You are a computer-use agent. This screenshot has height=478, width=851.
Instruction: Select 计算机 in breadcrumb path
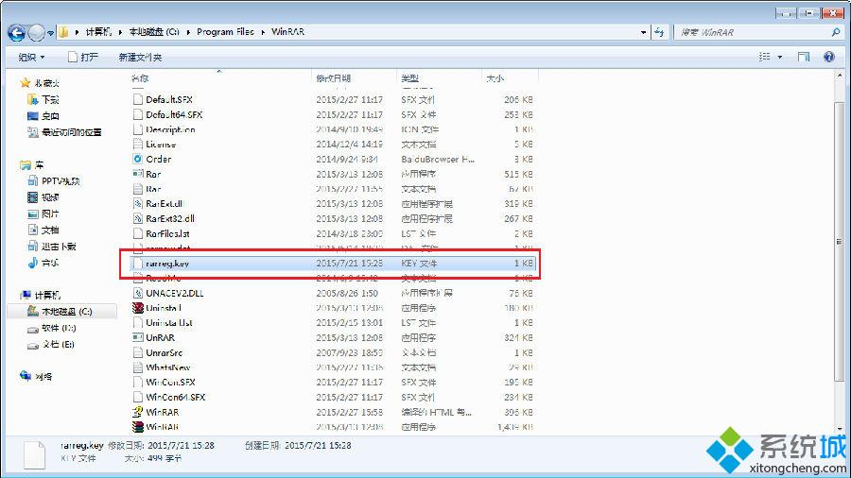pyautogui.click(x=98, y=32)
